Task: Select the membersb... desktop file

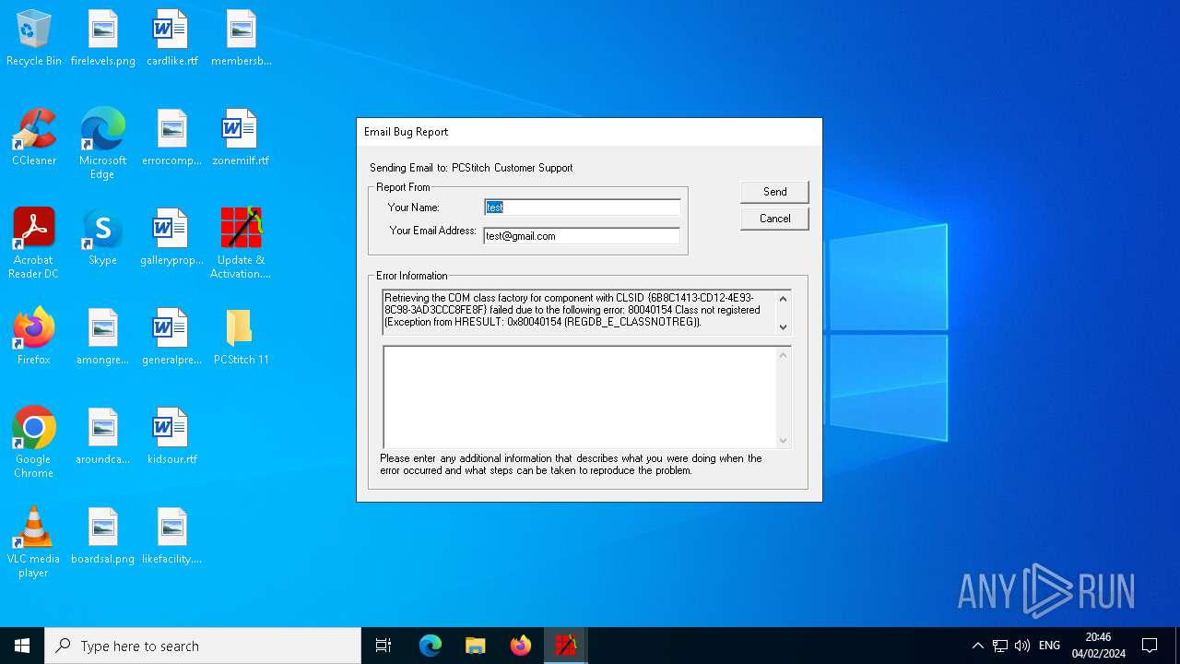Action: (x=242, y=39)
